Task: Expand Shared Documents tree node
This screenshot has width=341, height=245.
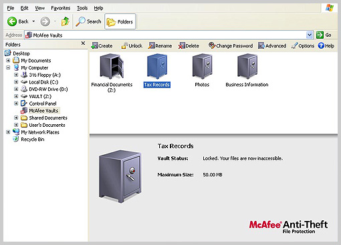Action: (x=16, y=117)
